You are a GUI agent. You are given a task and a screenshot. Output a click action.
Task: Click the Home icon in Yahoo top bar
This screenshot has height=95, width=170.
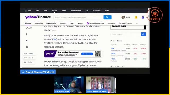click(x=26, y=11)
